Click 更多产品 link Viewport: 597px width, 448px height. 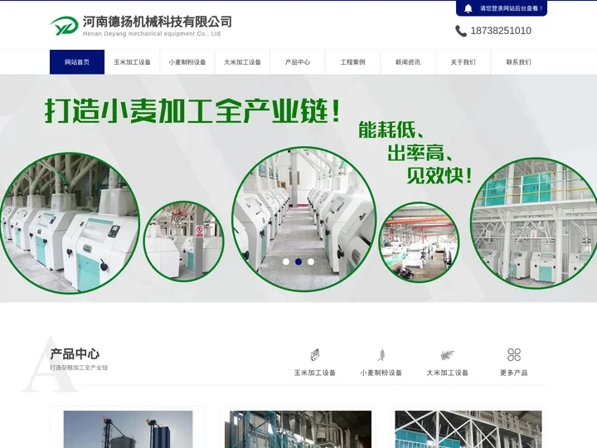[514, 373]
